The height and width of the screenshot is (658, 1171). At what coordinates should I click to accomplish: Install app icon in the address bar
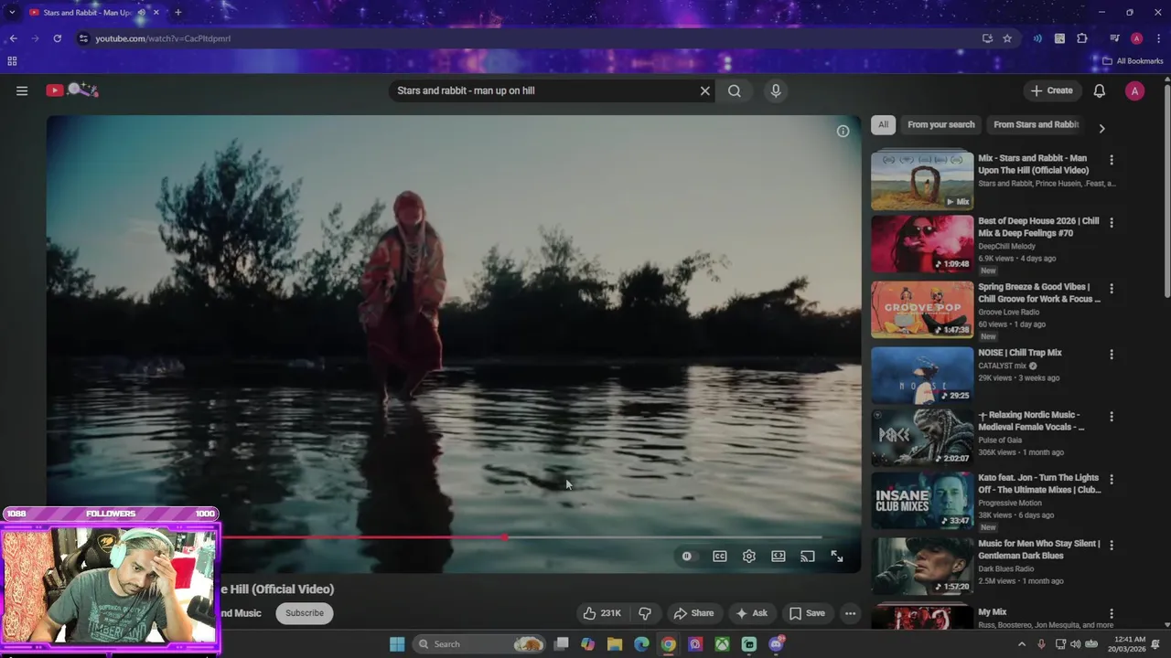point(987,38)
